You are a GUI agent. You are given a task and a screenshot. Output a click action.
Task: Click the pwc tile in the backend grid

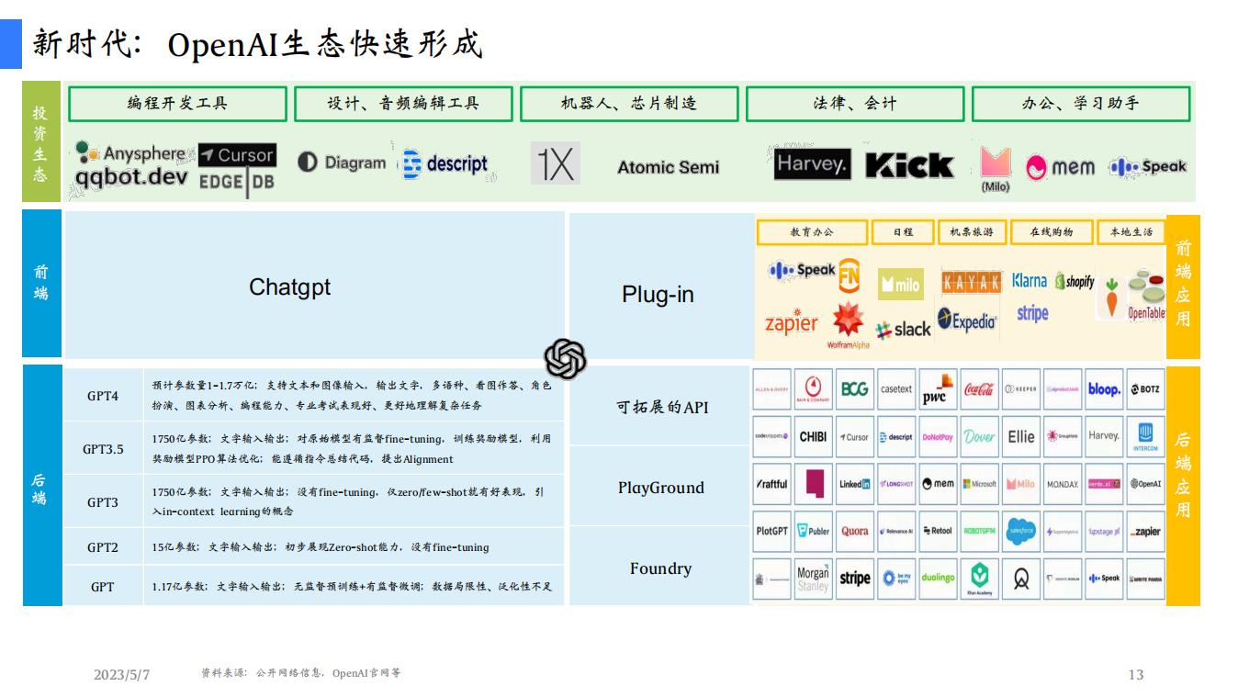pyautogui.click(x=938, y=388)
